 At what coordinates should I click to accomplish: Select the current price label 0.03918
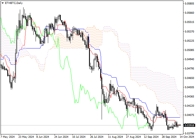189,125
